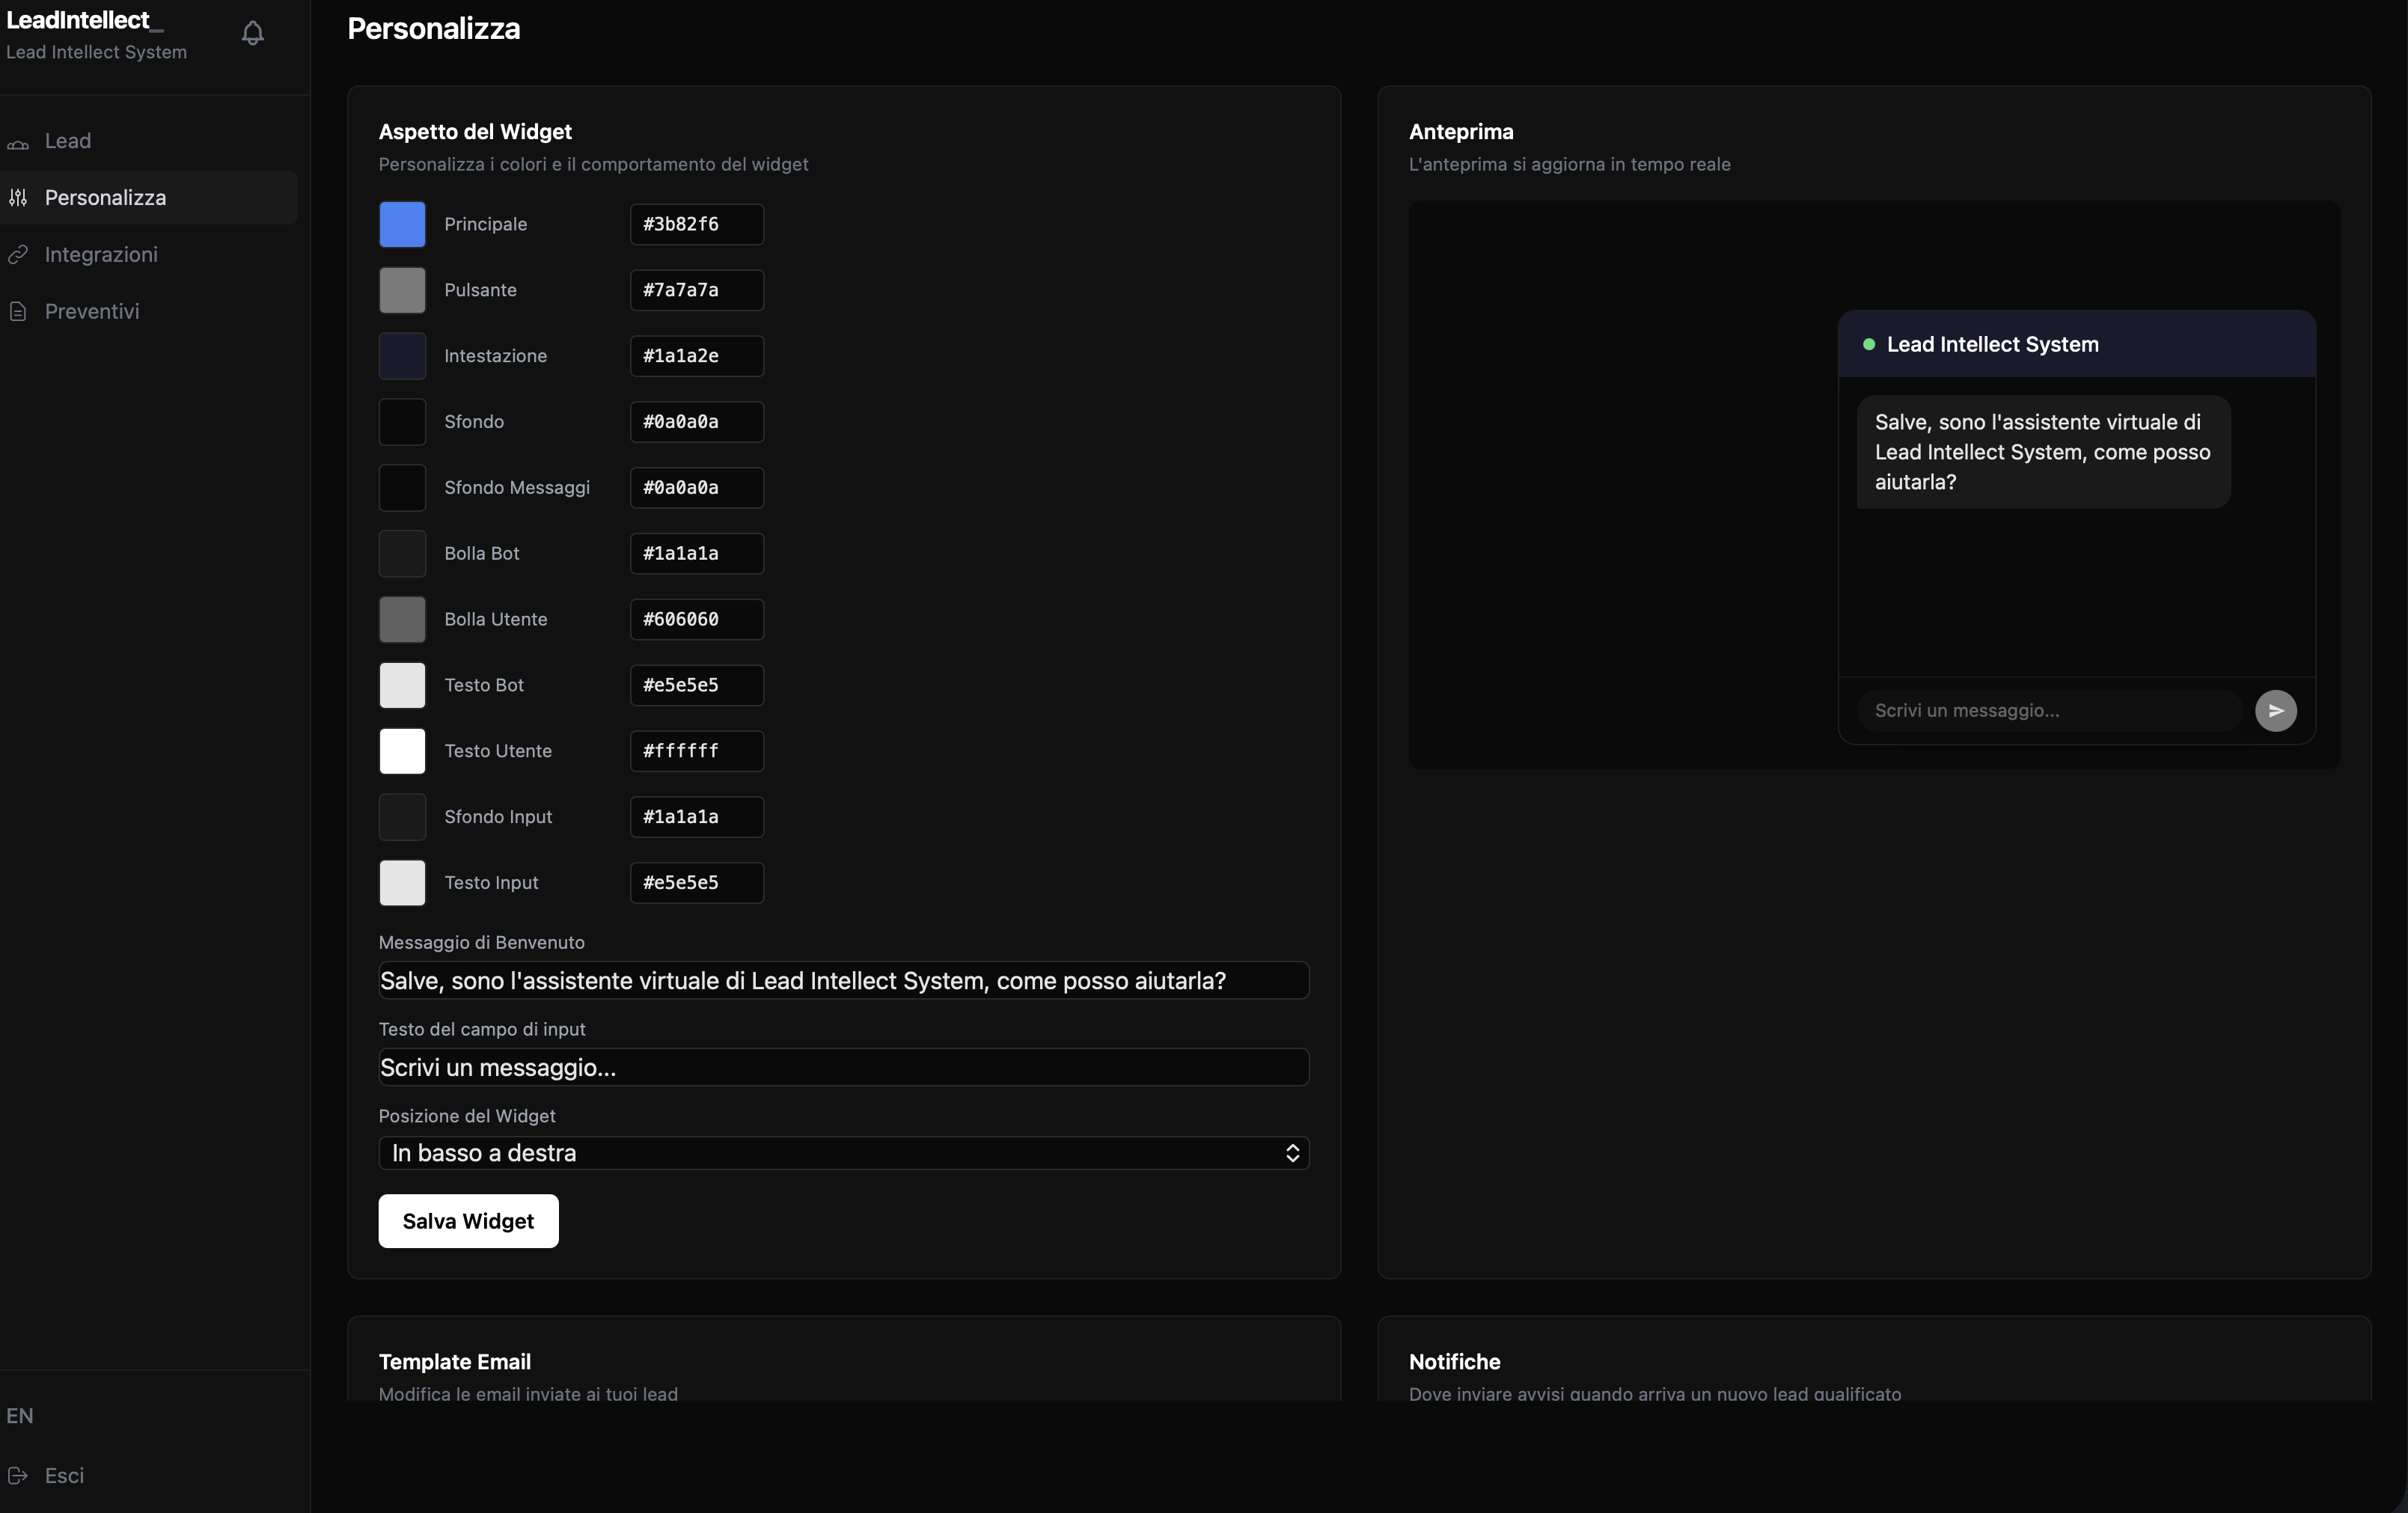This screenshot has width=2408, height=1513.
Task: Open the Testo Bot color swatch
Action: click(x=402, y=685)
